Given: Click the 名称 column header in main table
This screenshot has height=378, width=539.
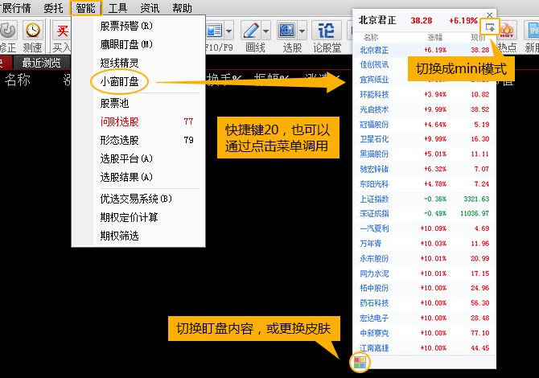Looking at the screenshot, I should (17, 80).
